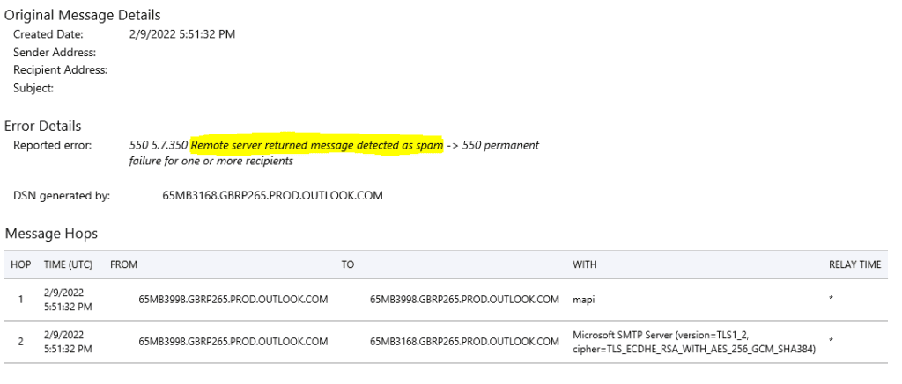Click the TIME (UTC) column header
The height and width of the screenshot is (384, 902).
69,264
